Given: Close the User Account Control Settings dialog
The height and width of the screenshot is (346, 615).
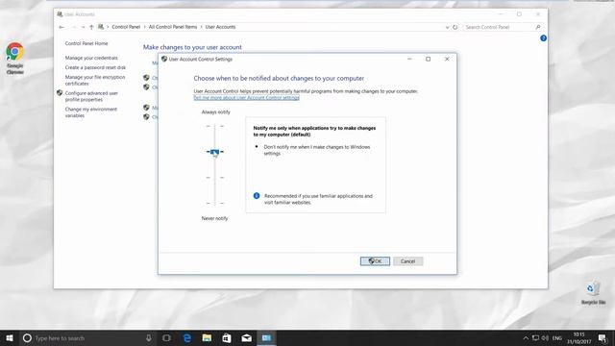Looking at the screenshot, I should click(x=447, y=59).
